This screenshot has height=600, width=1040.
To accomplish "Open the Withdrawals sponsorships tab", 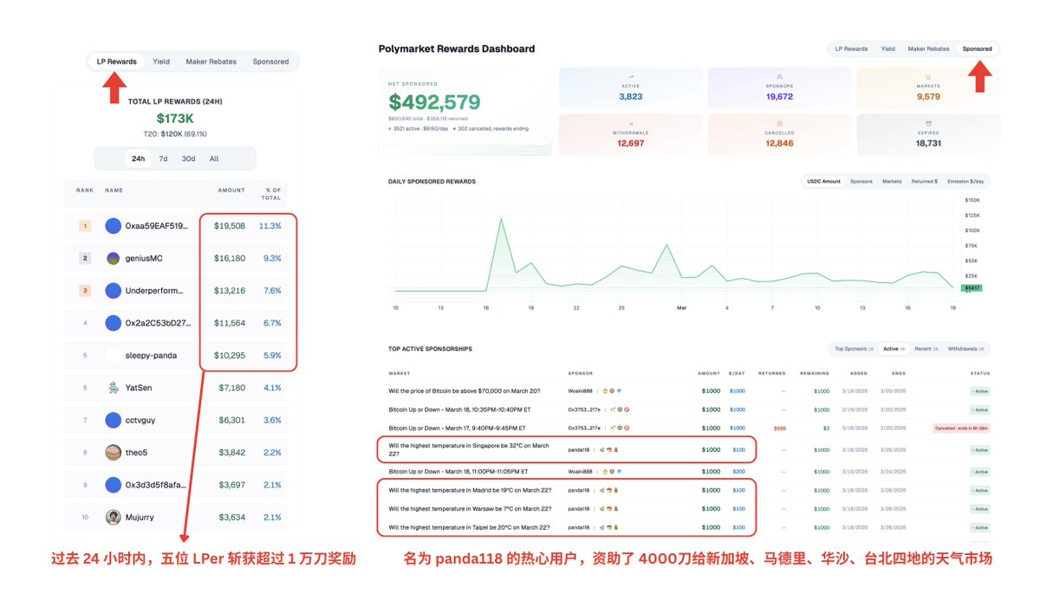I will click(965, 349).
